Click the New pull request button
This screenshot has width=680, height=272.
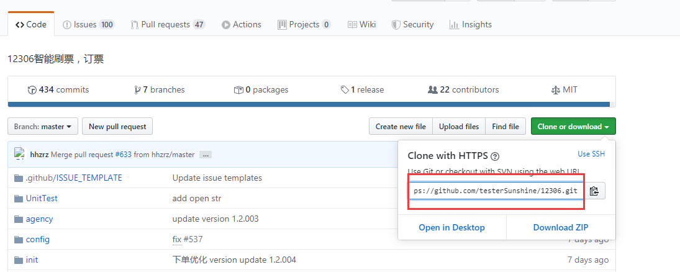tap(117, 126)
